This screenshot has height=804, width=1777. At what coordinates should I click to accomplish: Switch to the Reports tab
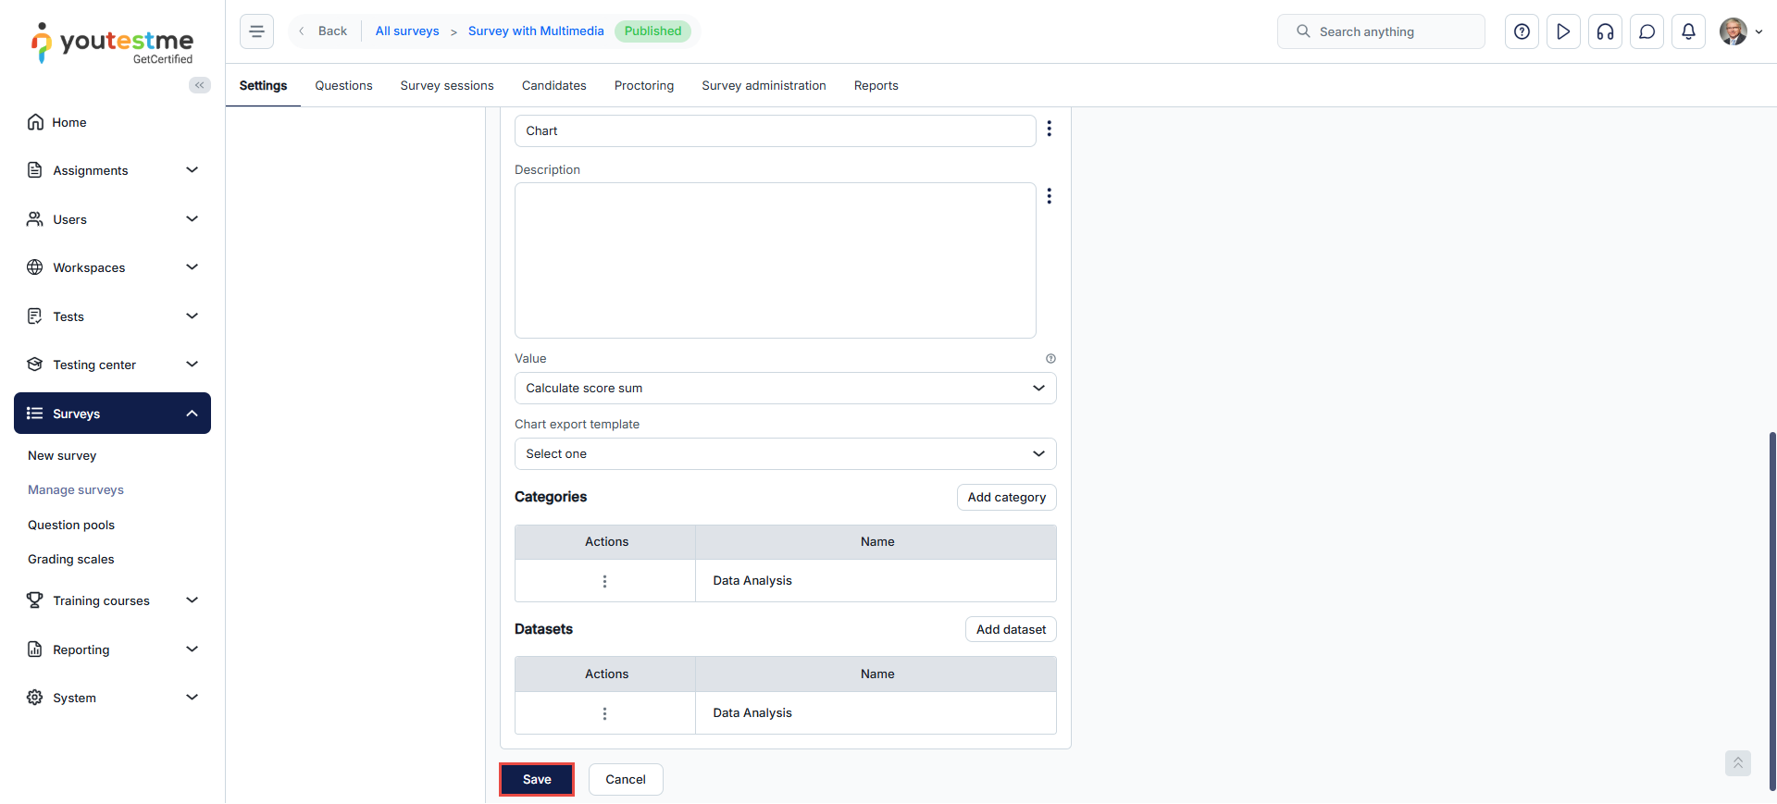(876, 86)
